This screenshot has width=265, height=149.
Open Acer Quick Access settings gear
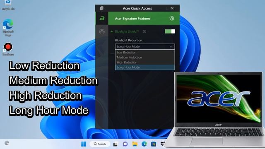pos(172,18)
